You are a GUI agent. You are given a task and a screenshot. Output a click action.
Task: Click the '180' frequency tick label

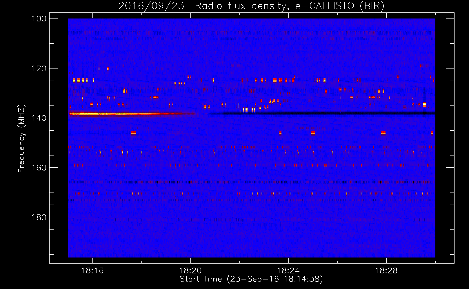coord(39,217)
